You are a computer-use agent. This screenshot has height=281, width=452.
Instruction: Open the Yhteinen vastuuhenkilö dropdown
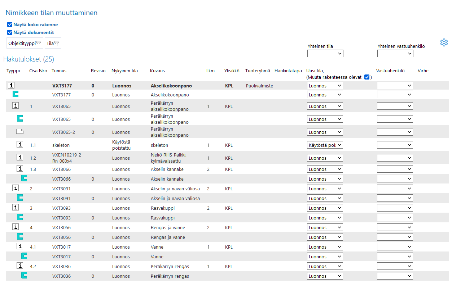(395, 54)
